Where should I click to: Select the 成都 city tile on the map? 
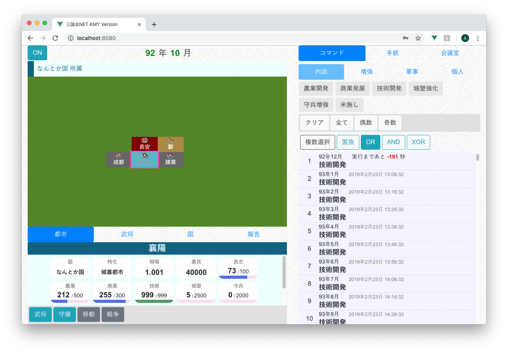118,159
